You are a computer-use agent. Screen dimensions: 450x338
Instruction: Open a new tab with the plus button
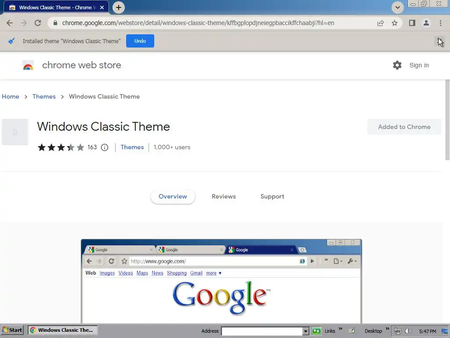pos(119,7)
